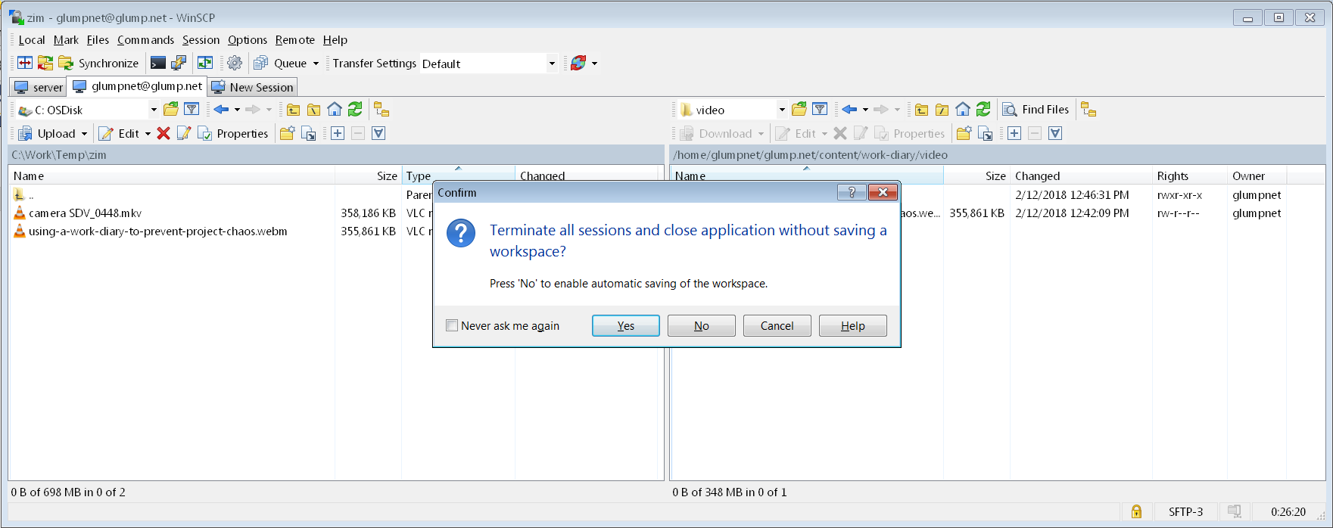Image resolution: width=1333 pixels, height=528 pixels.
Task: Switch to the server session tab
Action: point(39,87)
